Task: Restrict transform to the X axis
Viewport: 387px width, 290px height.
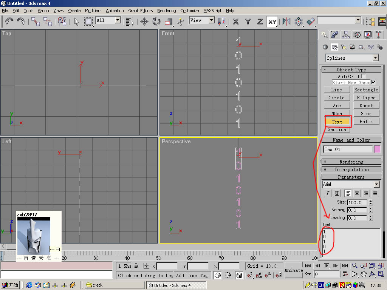Action: (236, 22)
